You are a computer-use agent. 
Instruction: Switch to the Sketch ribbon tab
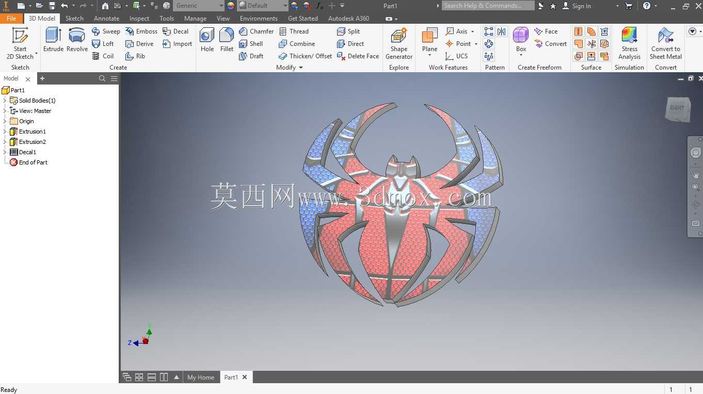coord(74,18)
